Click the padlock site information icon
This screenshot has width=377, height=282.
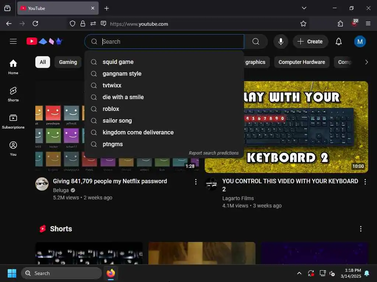[83, 23]
